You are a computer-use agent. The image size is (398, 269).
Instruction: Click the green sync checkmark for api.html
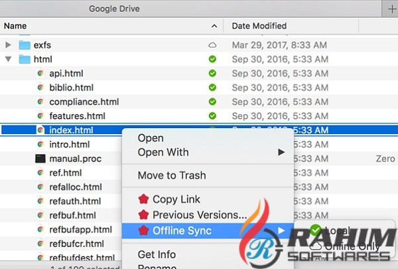tap(212, 74)
